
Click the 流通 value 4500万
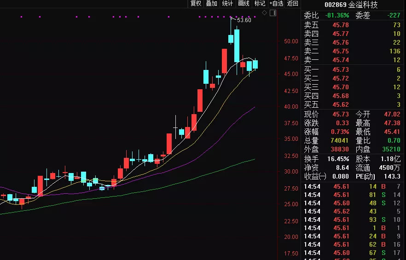click(x=390, y=168)
